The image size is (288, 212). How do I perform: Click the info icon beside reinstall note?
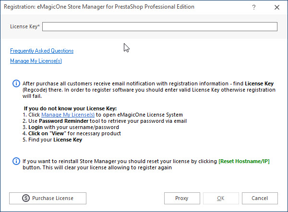[16, 161]
